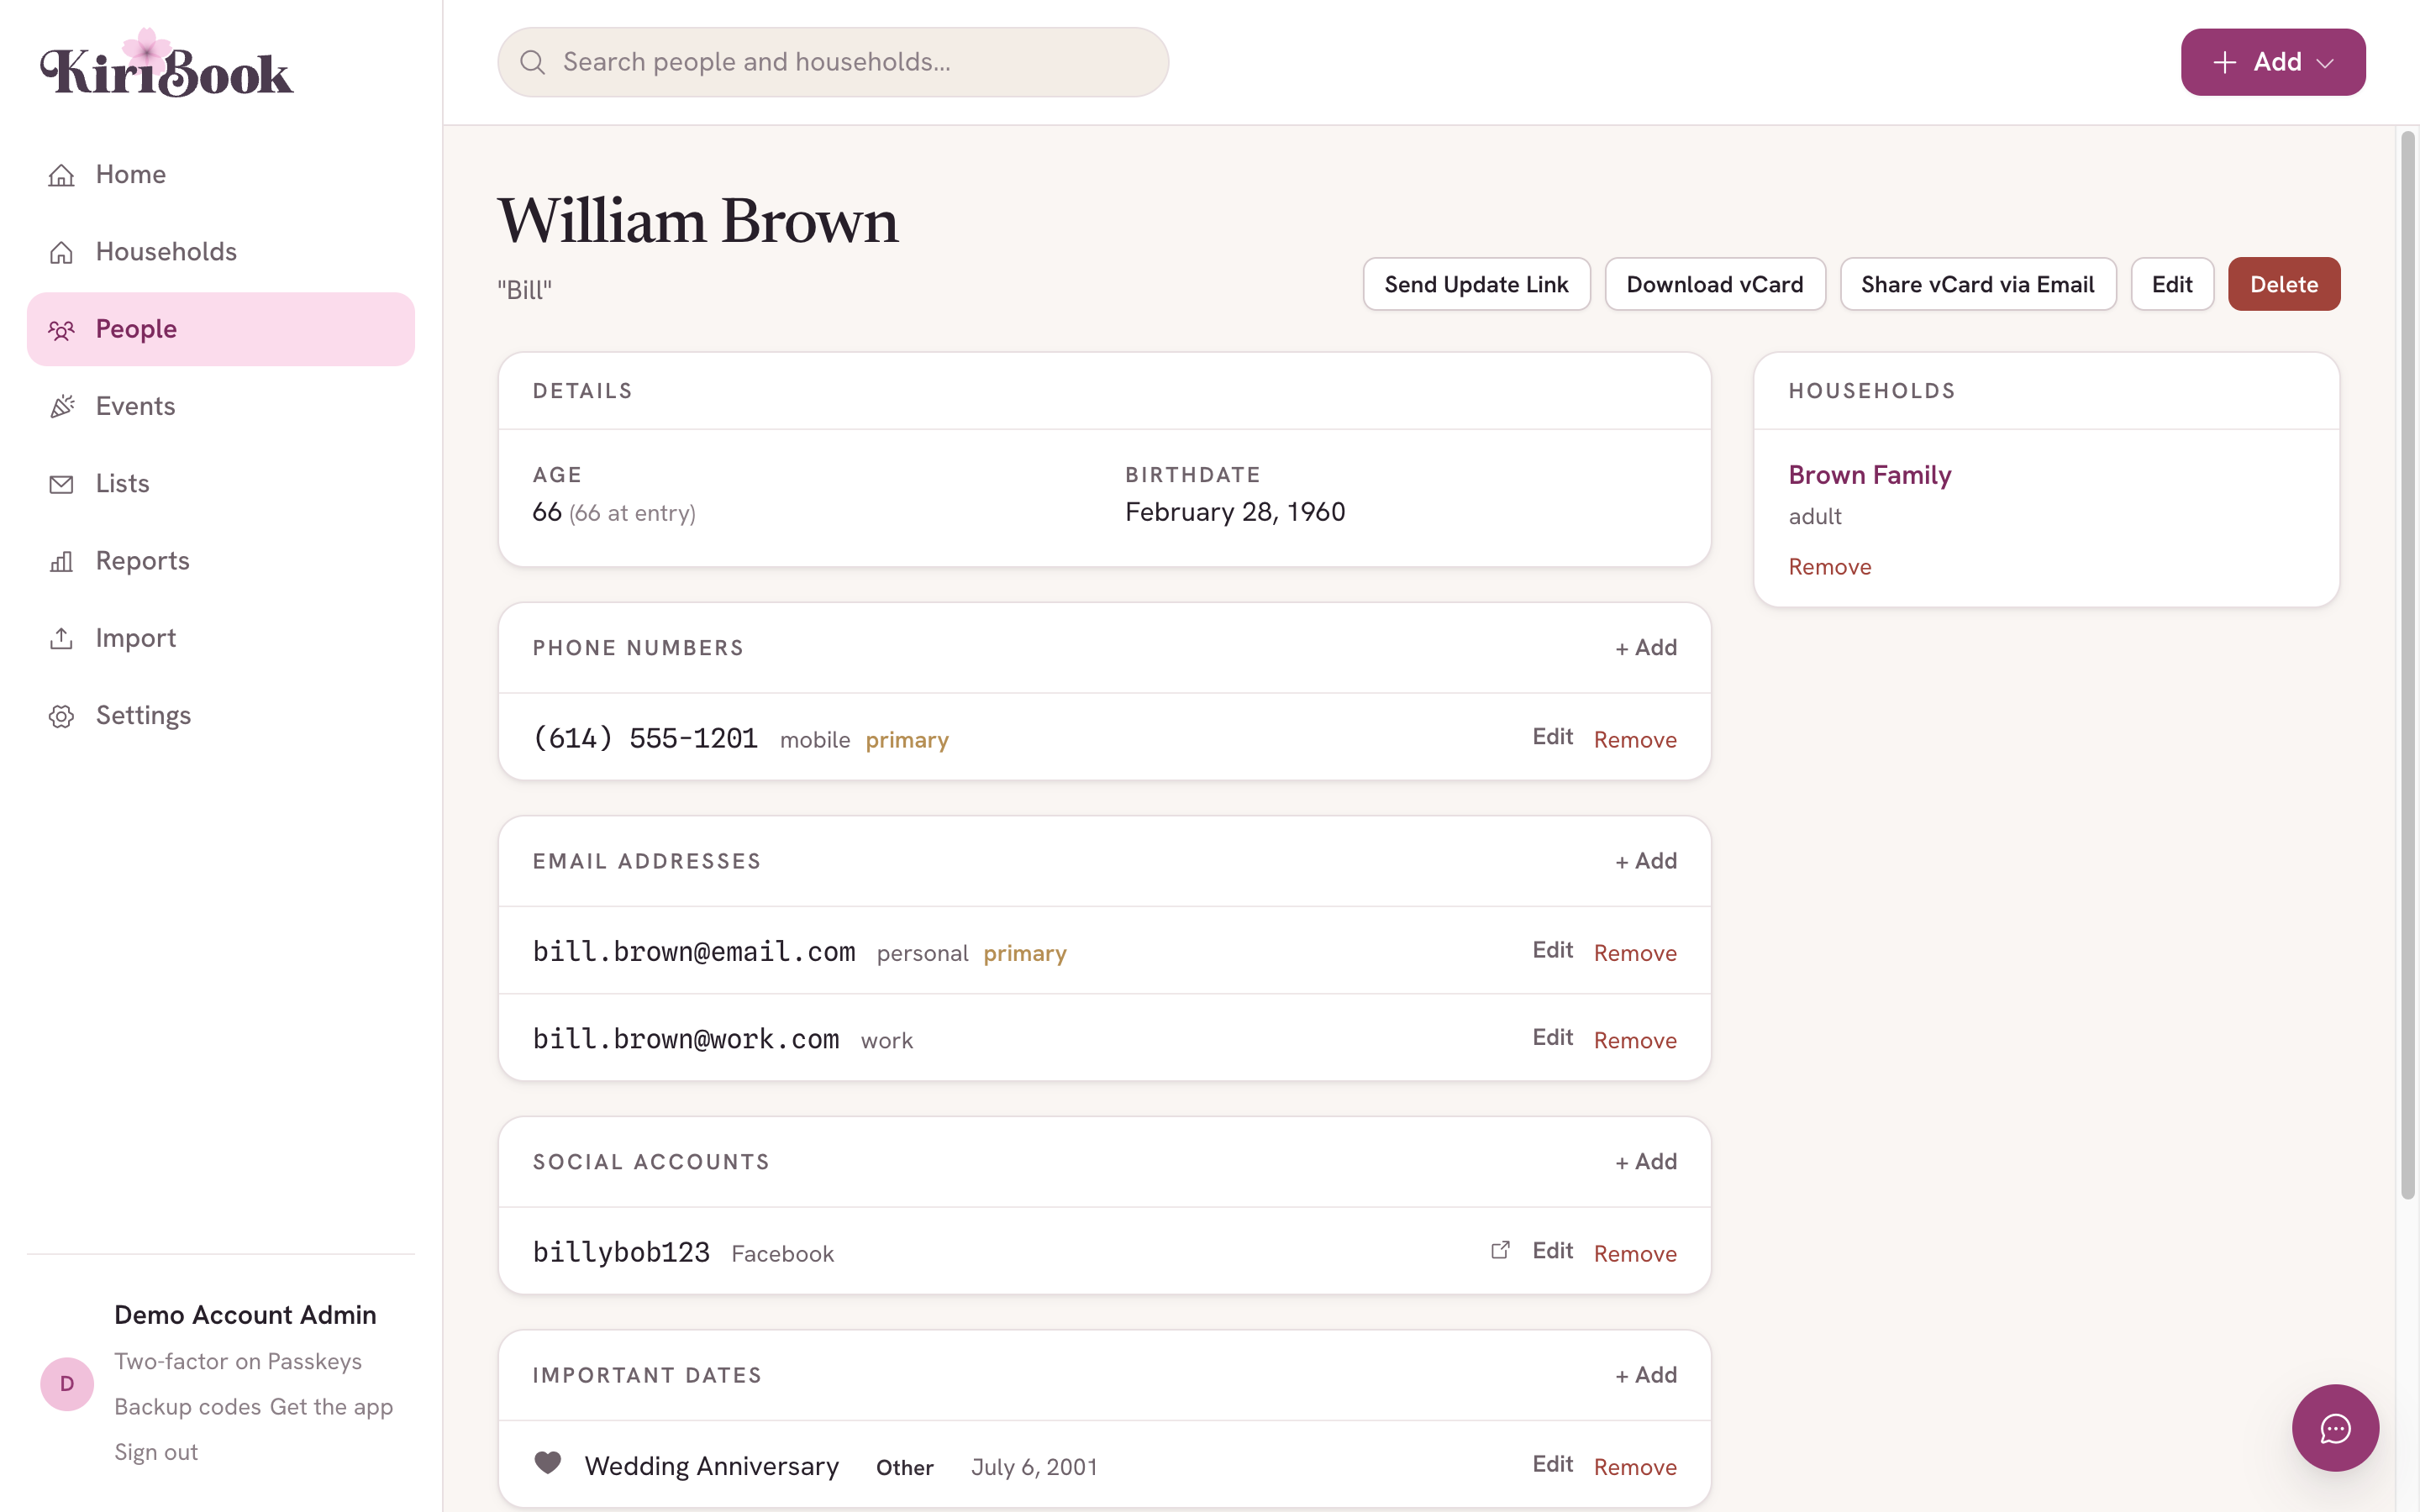
Task: Add a new phone number
Action: tap(1646, 648)
